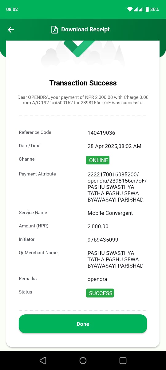This screenshot has height=370, width=166.
Task: Tap the cellular signal bars icon
Action: (139, 10)
